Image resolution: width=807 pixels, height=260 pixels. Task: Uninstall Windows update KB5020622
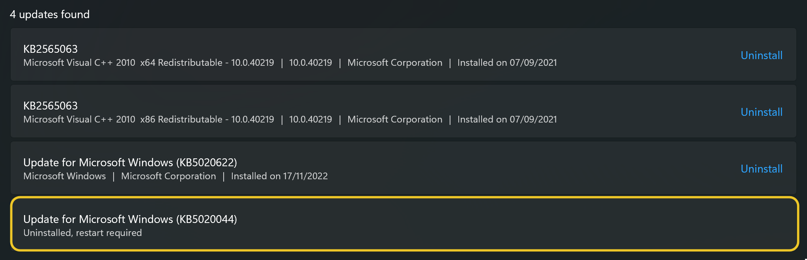[761, 169]
